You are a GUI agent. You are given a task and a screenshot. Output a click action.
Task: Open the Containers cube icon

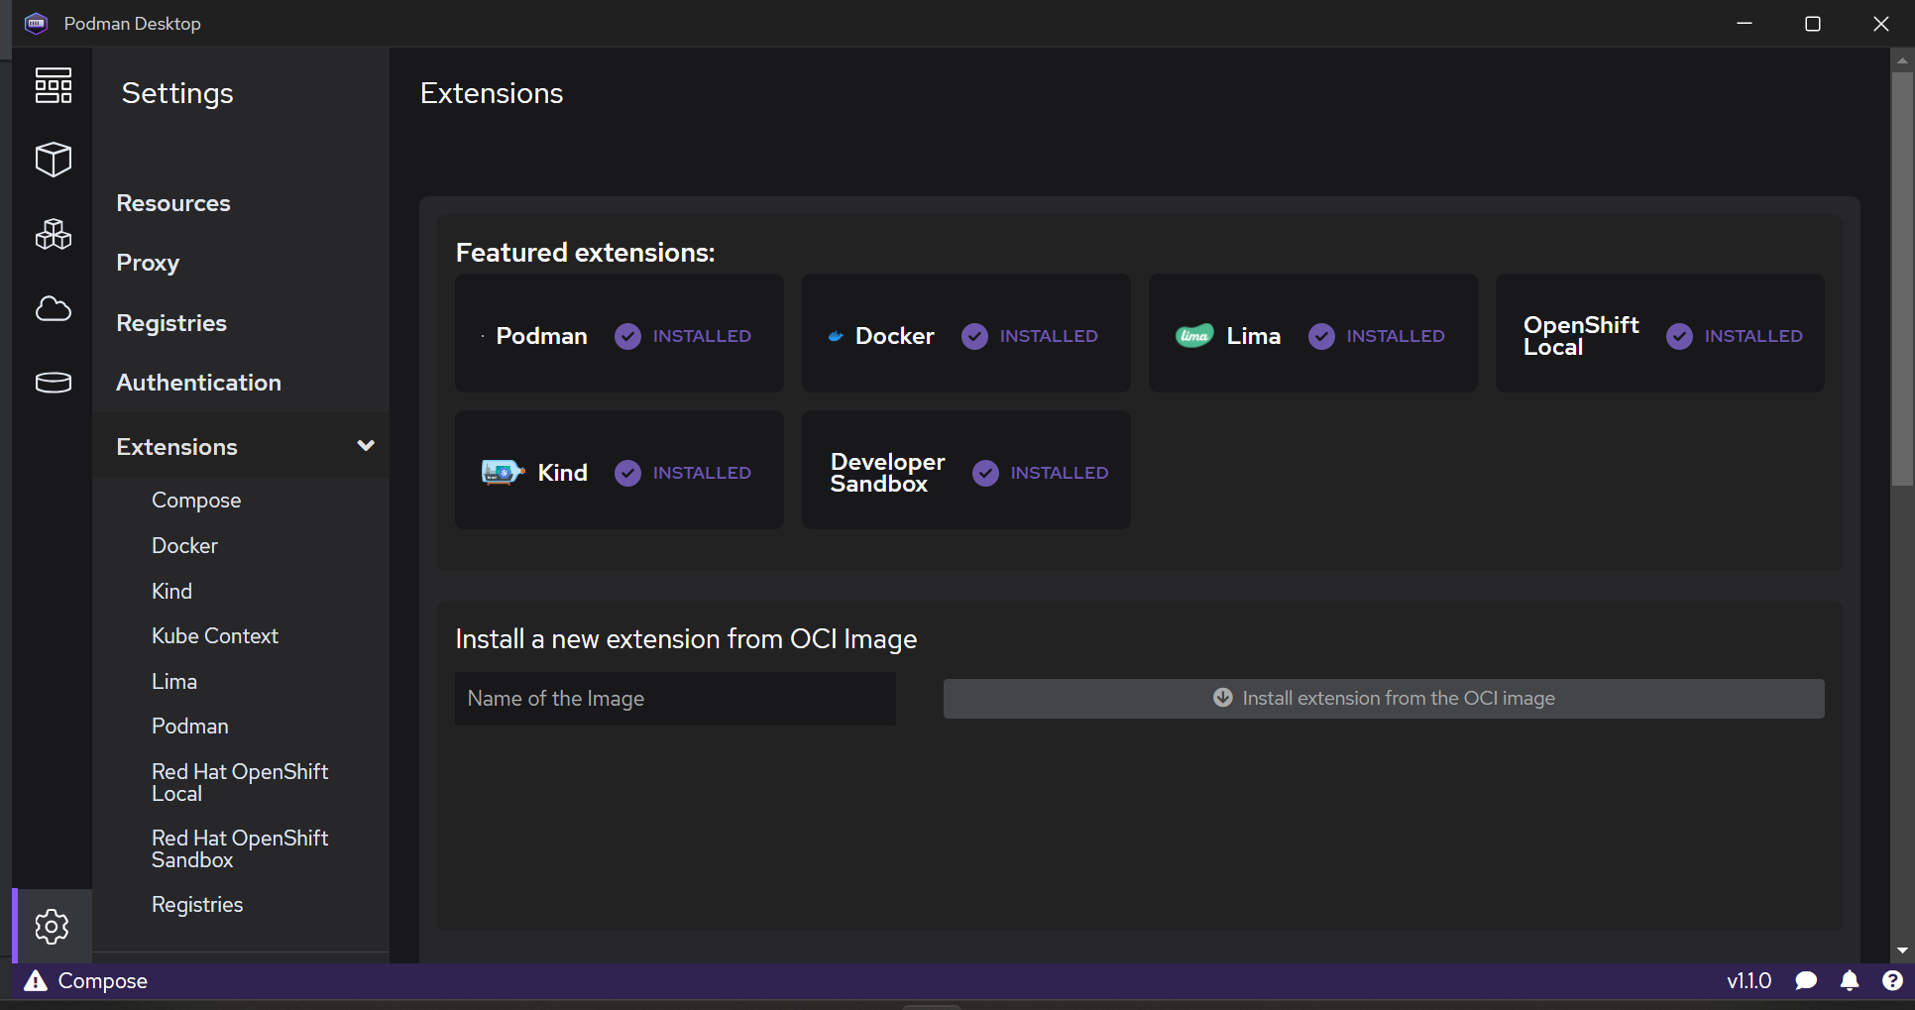tap(54, 159)
